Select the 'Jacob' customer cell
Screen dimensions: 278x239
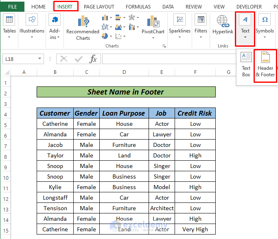click(x=55, y=145)
